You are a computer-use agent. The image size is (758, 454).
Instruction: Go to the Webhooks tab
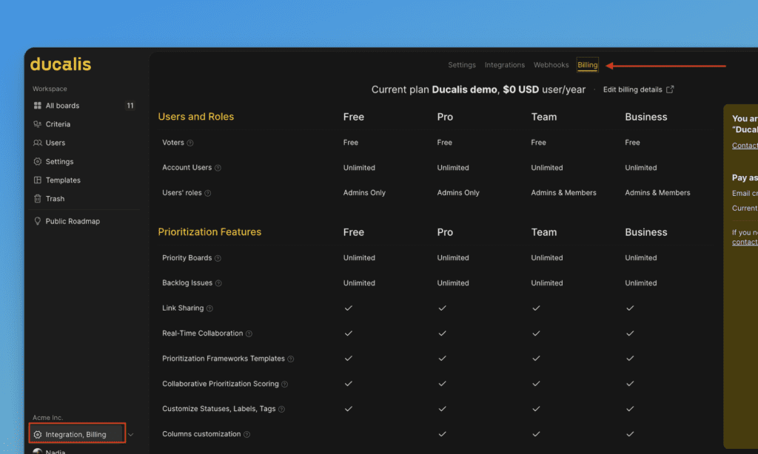click(551, 65)
